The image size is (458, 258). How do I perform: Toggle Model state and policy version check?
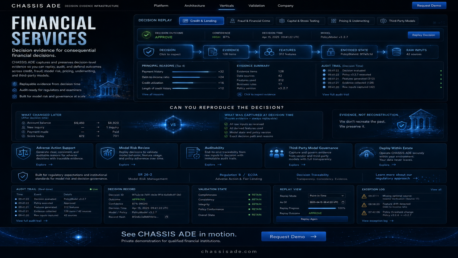coord(226,132)
